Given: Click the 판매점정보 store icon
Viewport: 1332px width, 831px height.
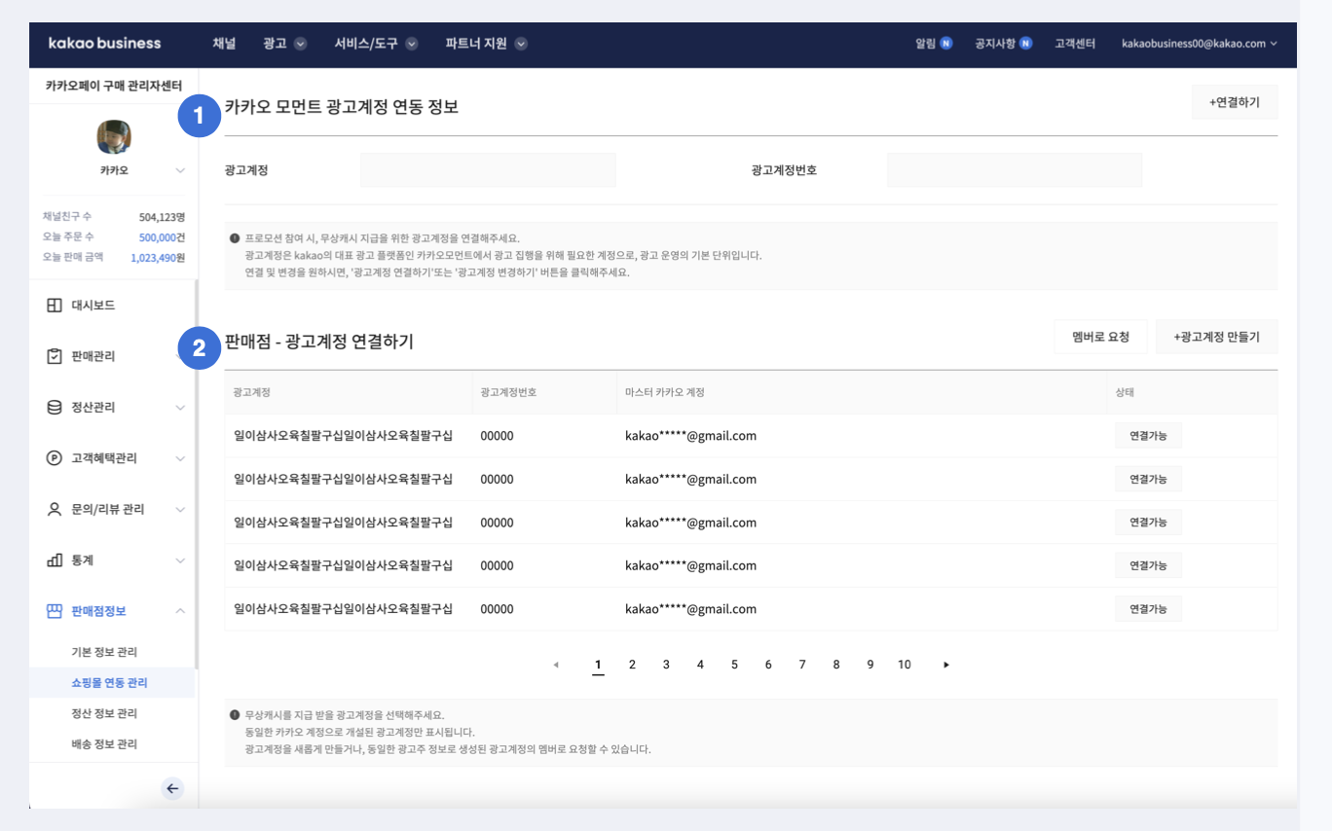Looking at the screenshot, I should [55, 611].
